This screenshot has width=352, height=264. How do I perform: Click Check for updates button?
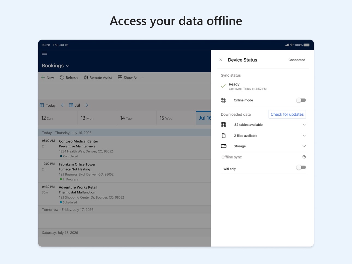287,114
